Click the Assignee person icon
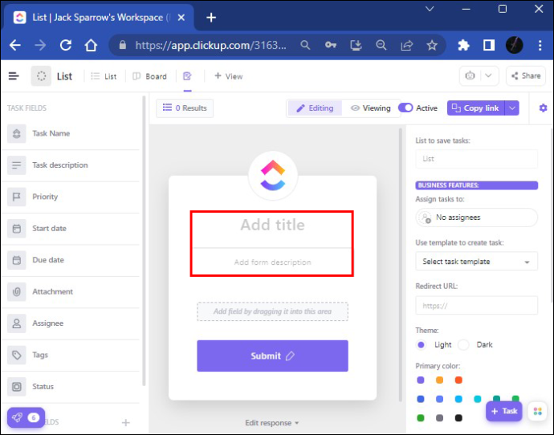 point(16,323)
